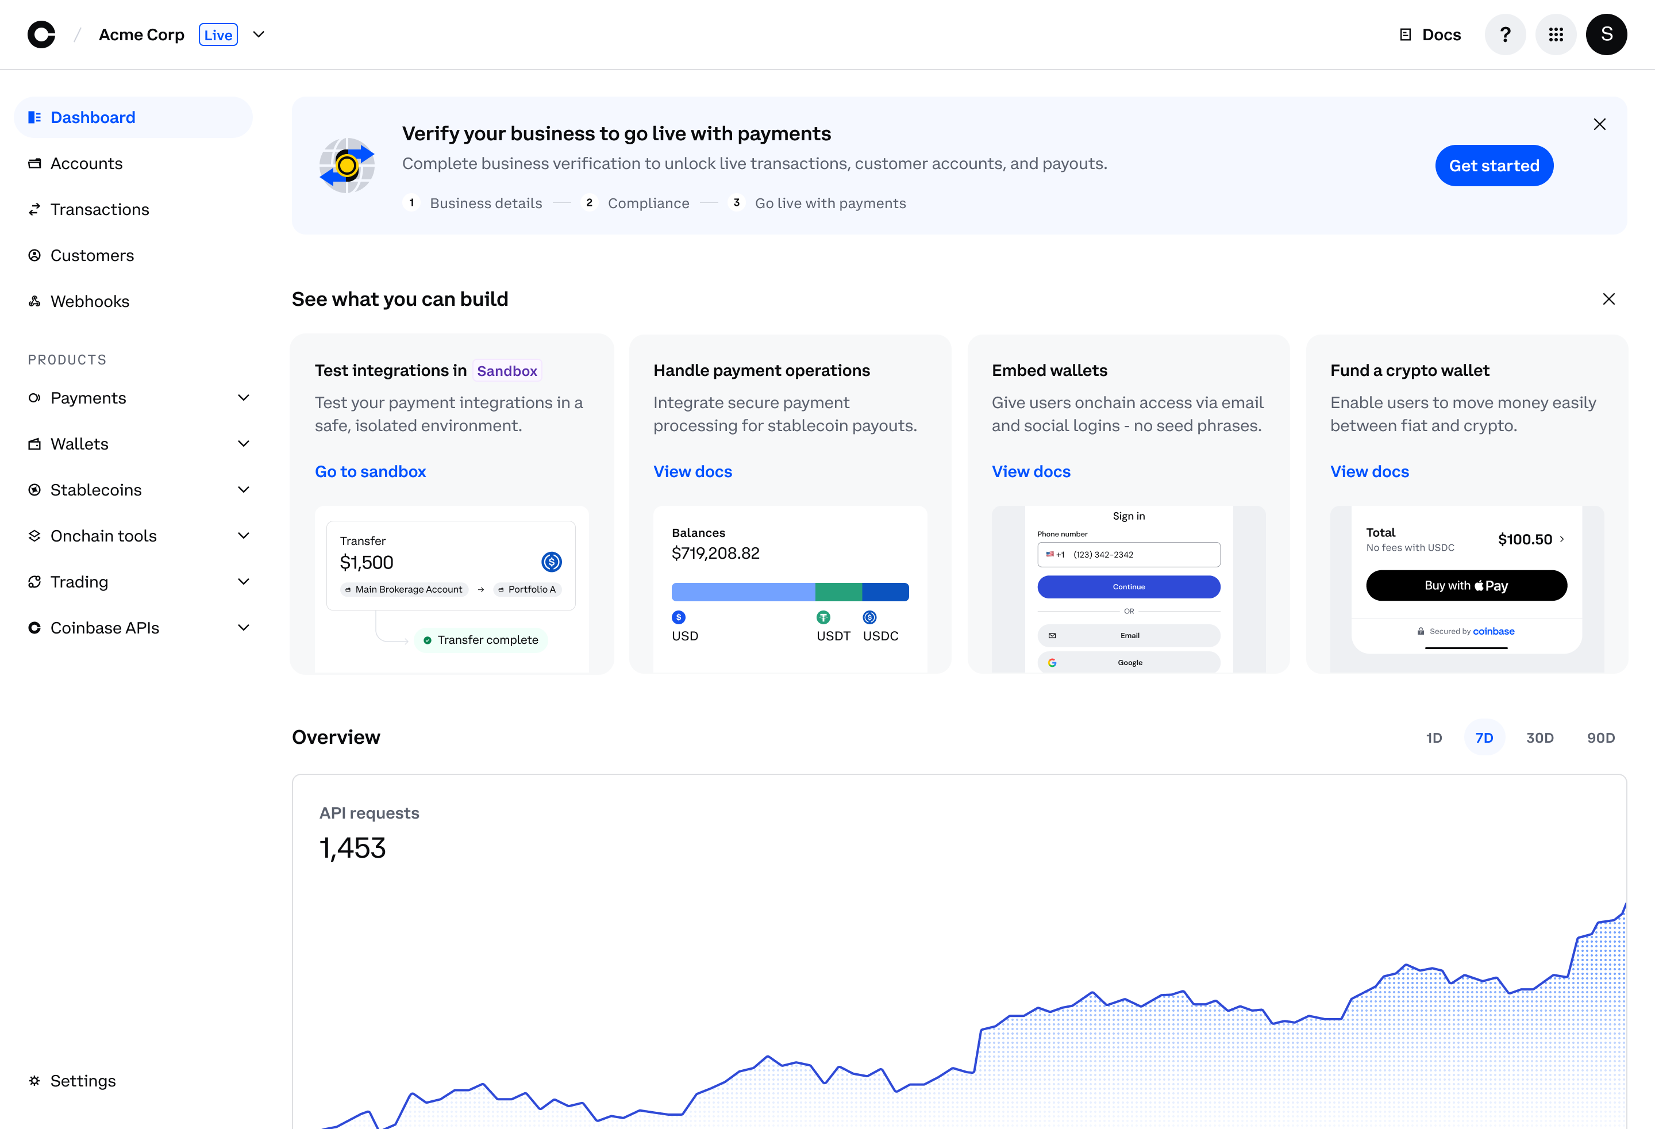Click the Buy with Apple Pay button
Screen dimensions: 1655x1129
coord(1467,586)
